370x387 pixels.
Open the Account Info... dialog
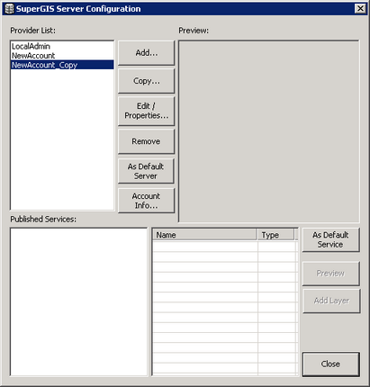point(146,201)
